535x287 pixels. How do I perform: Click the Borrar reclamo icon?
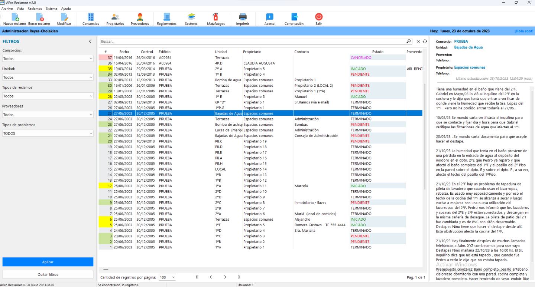[x=39, y=17]
